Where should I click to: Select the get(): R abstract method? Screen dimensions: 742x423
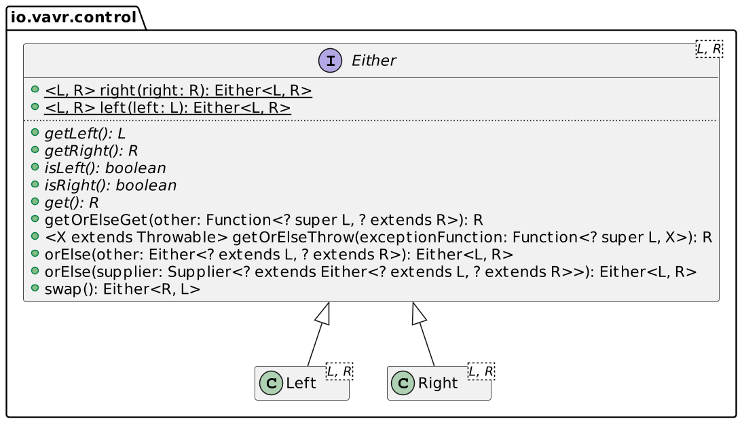click(71, 202)
